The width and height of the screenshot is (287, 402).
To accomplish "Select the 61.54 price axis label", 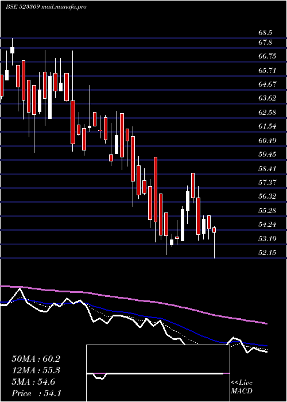I will coord(267,126).
